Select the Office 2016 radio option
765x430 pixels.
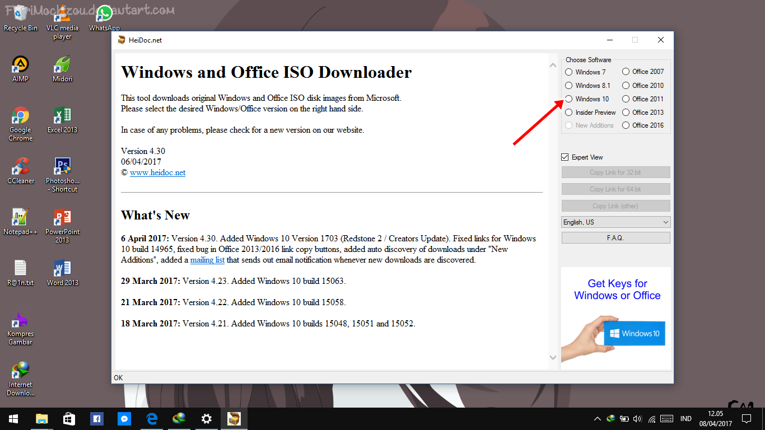click(x=626, y=125)
